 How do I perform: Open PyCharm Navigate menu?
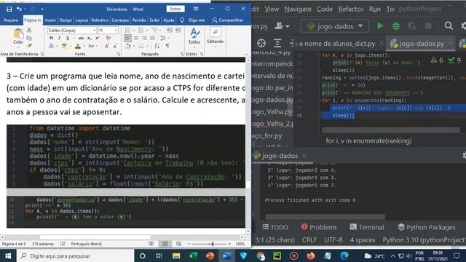pyautogui.click(x=298, y=9)
